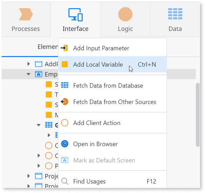Click the Data tab grid icon
This screenshot has height=193, width=205.
175,14
